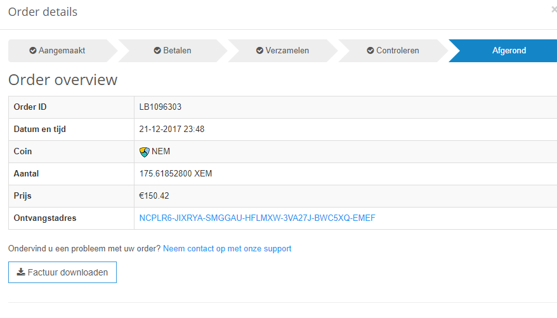This screenshot has width=557, height=318.
Task: Select the Controleren progress step
Action: coord(393,51)
